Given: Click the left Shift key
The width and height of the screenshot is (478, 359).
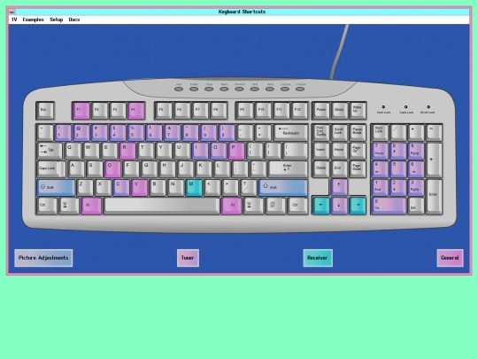Looking at the screenshot, I should click(x=56, y=187).
